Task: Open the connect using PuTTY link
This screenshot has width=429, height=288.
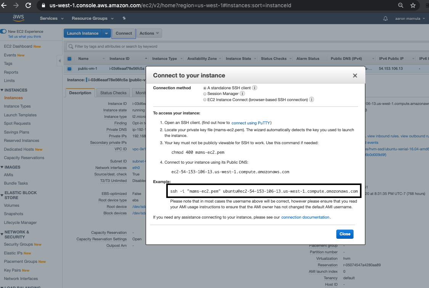Action: pyautogui.click(x=251, y=123)
